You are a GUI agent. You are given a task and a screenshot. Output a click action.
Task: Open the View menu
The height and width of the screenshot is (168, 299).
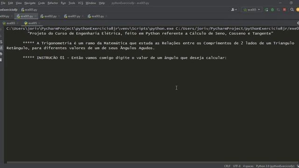point(19,3)
